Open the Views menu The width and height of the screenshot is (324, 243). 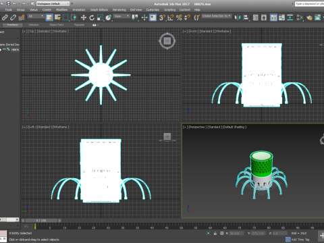(34, 9)
